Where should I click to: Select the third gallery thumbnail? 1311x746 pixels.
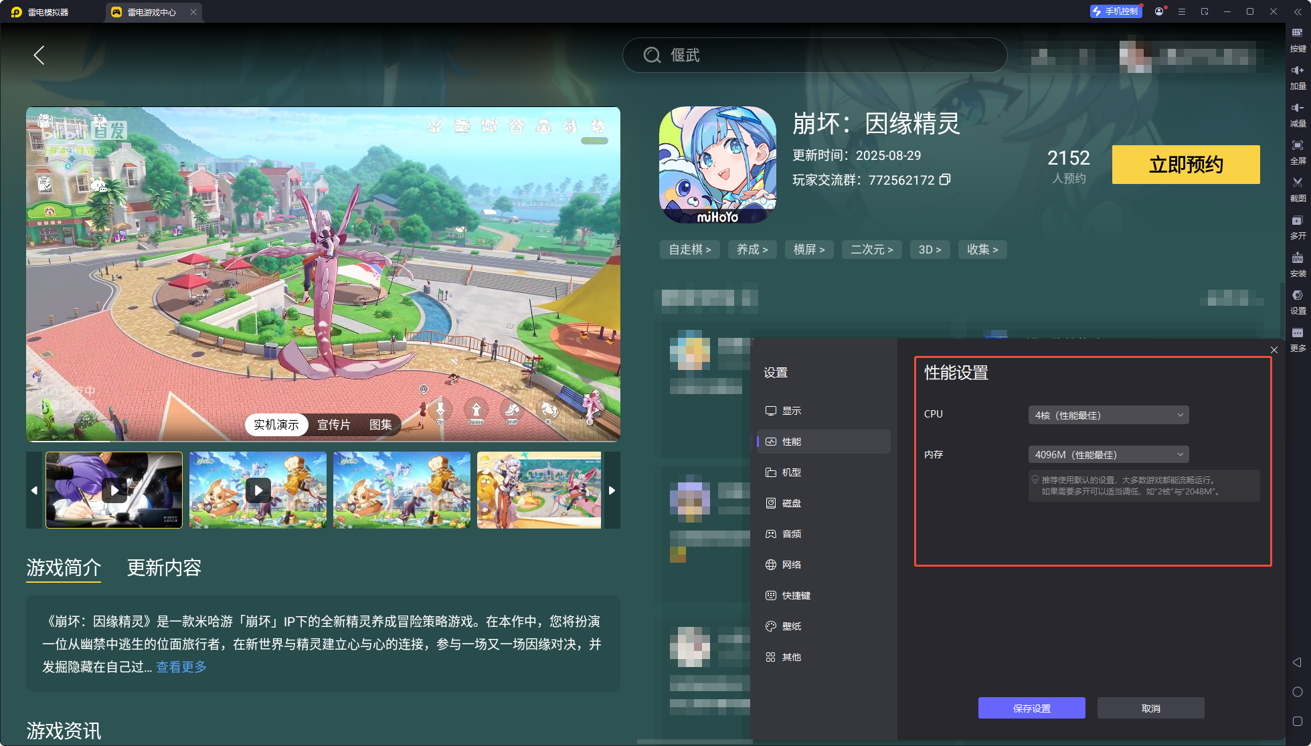point(402,490)
